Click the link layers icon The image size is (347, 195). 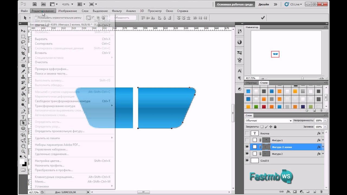281,191
